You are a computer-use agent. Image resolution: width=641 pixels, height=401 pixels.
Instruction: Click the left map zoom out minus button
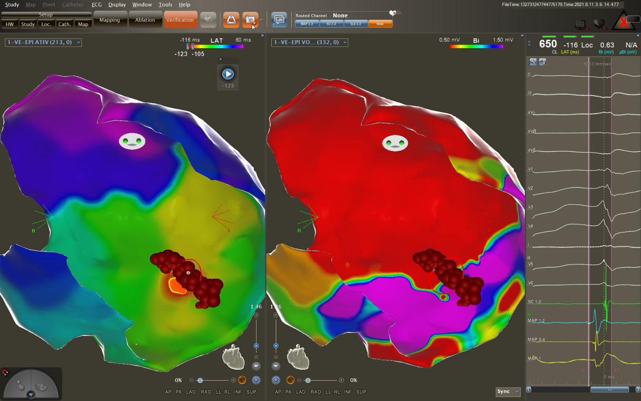[256, 357]
